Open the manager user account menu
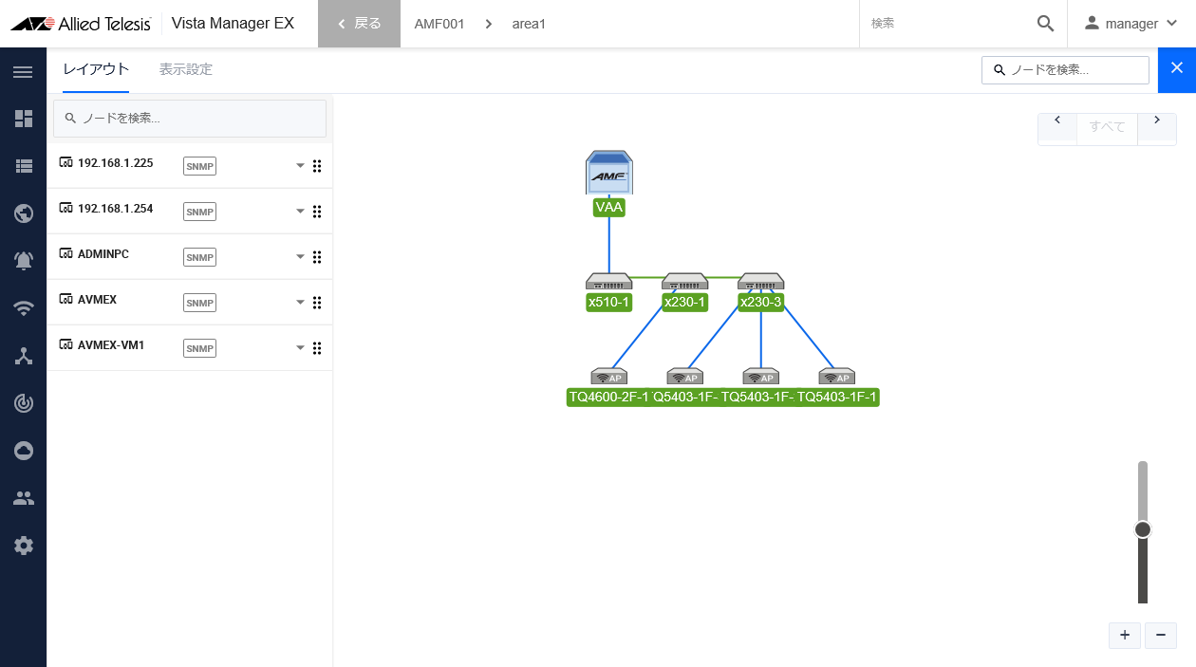Viewport: 1196px width, 667px height. coord(1131,24)
